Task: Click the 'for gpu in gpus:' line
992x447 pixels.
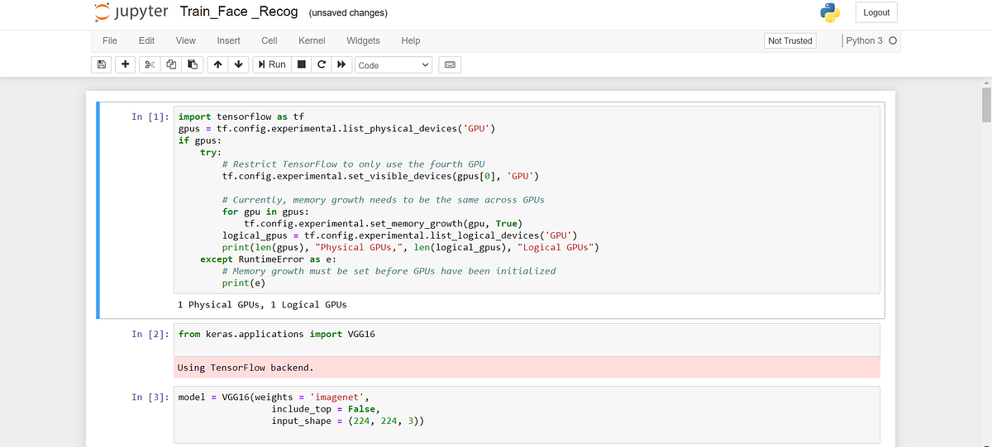Action: [265, 212]
